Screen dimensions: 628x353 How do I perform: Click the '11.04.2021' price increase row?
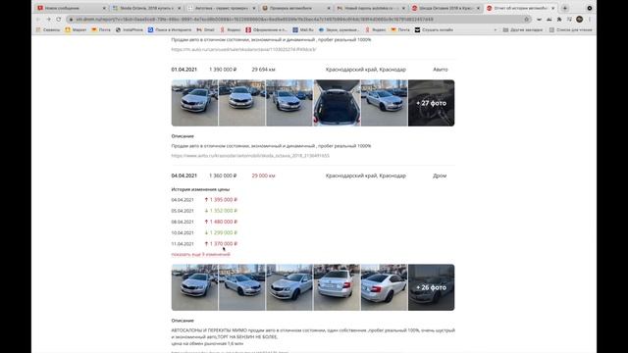(x=204, y=244)
